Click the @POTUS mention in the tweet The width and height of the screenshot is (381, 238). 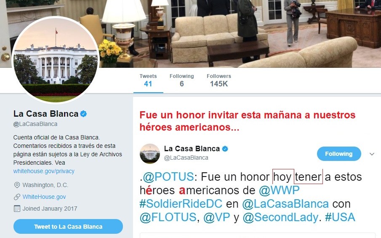click(x=168, y=177)
